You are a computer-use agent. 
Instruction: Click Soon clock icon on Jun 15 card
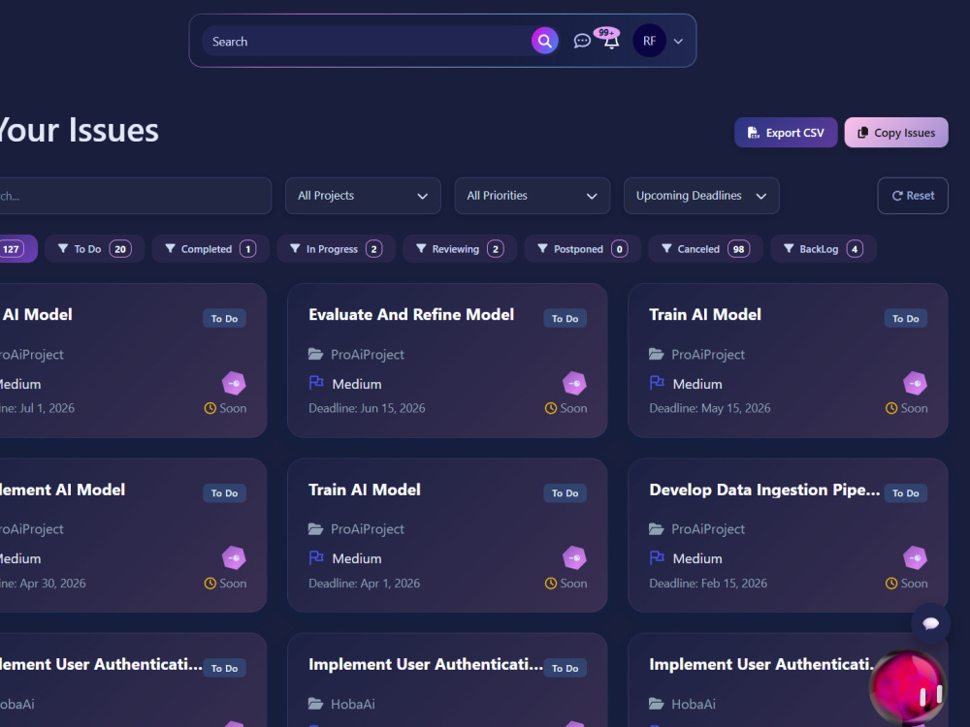[551, 408]
